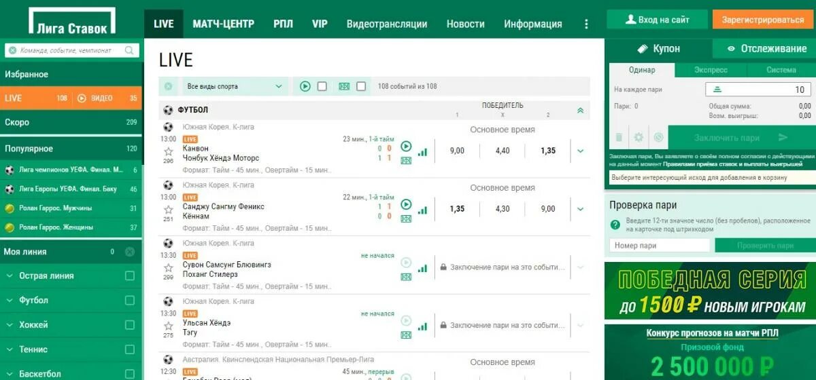Open the Лига Ставок logo home link
The height and width of the screenshot is (380, 816).
[71, 20]
